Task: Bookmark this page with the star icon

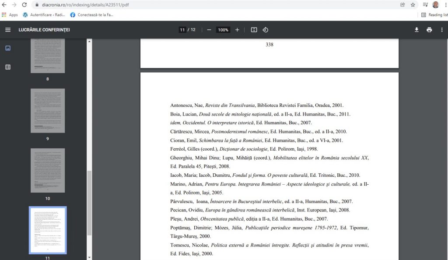Action: click(413, 5)
